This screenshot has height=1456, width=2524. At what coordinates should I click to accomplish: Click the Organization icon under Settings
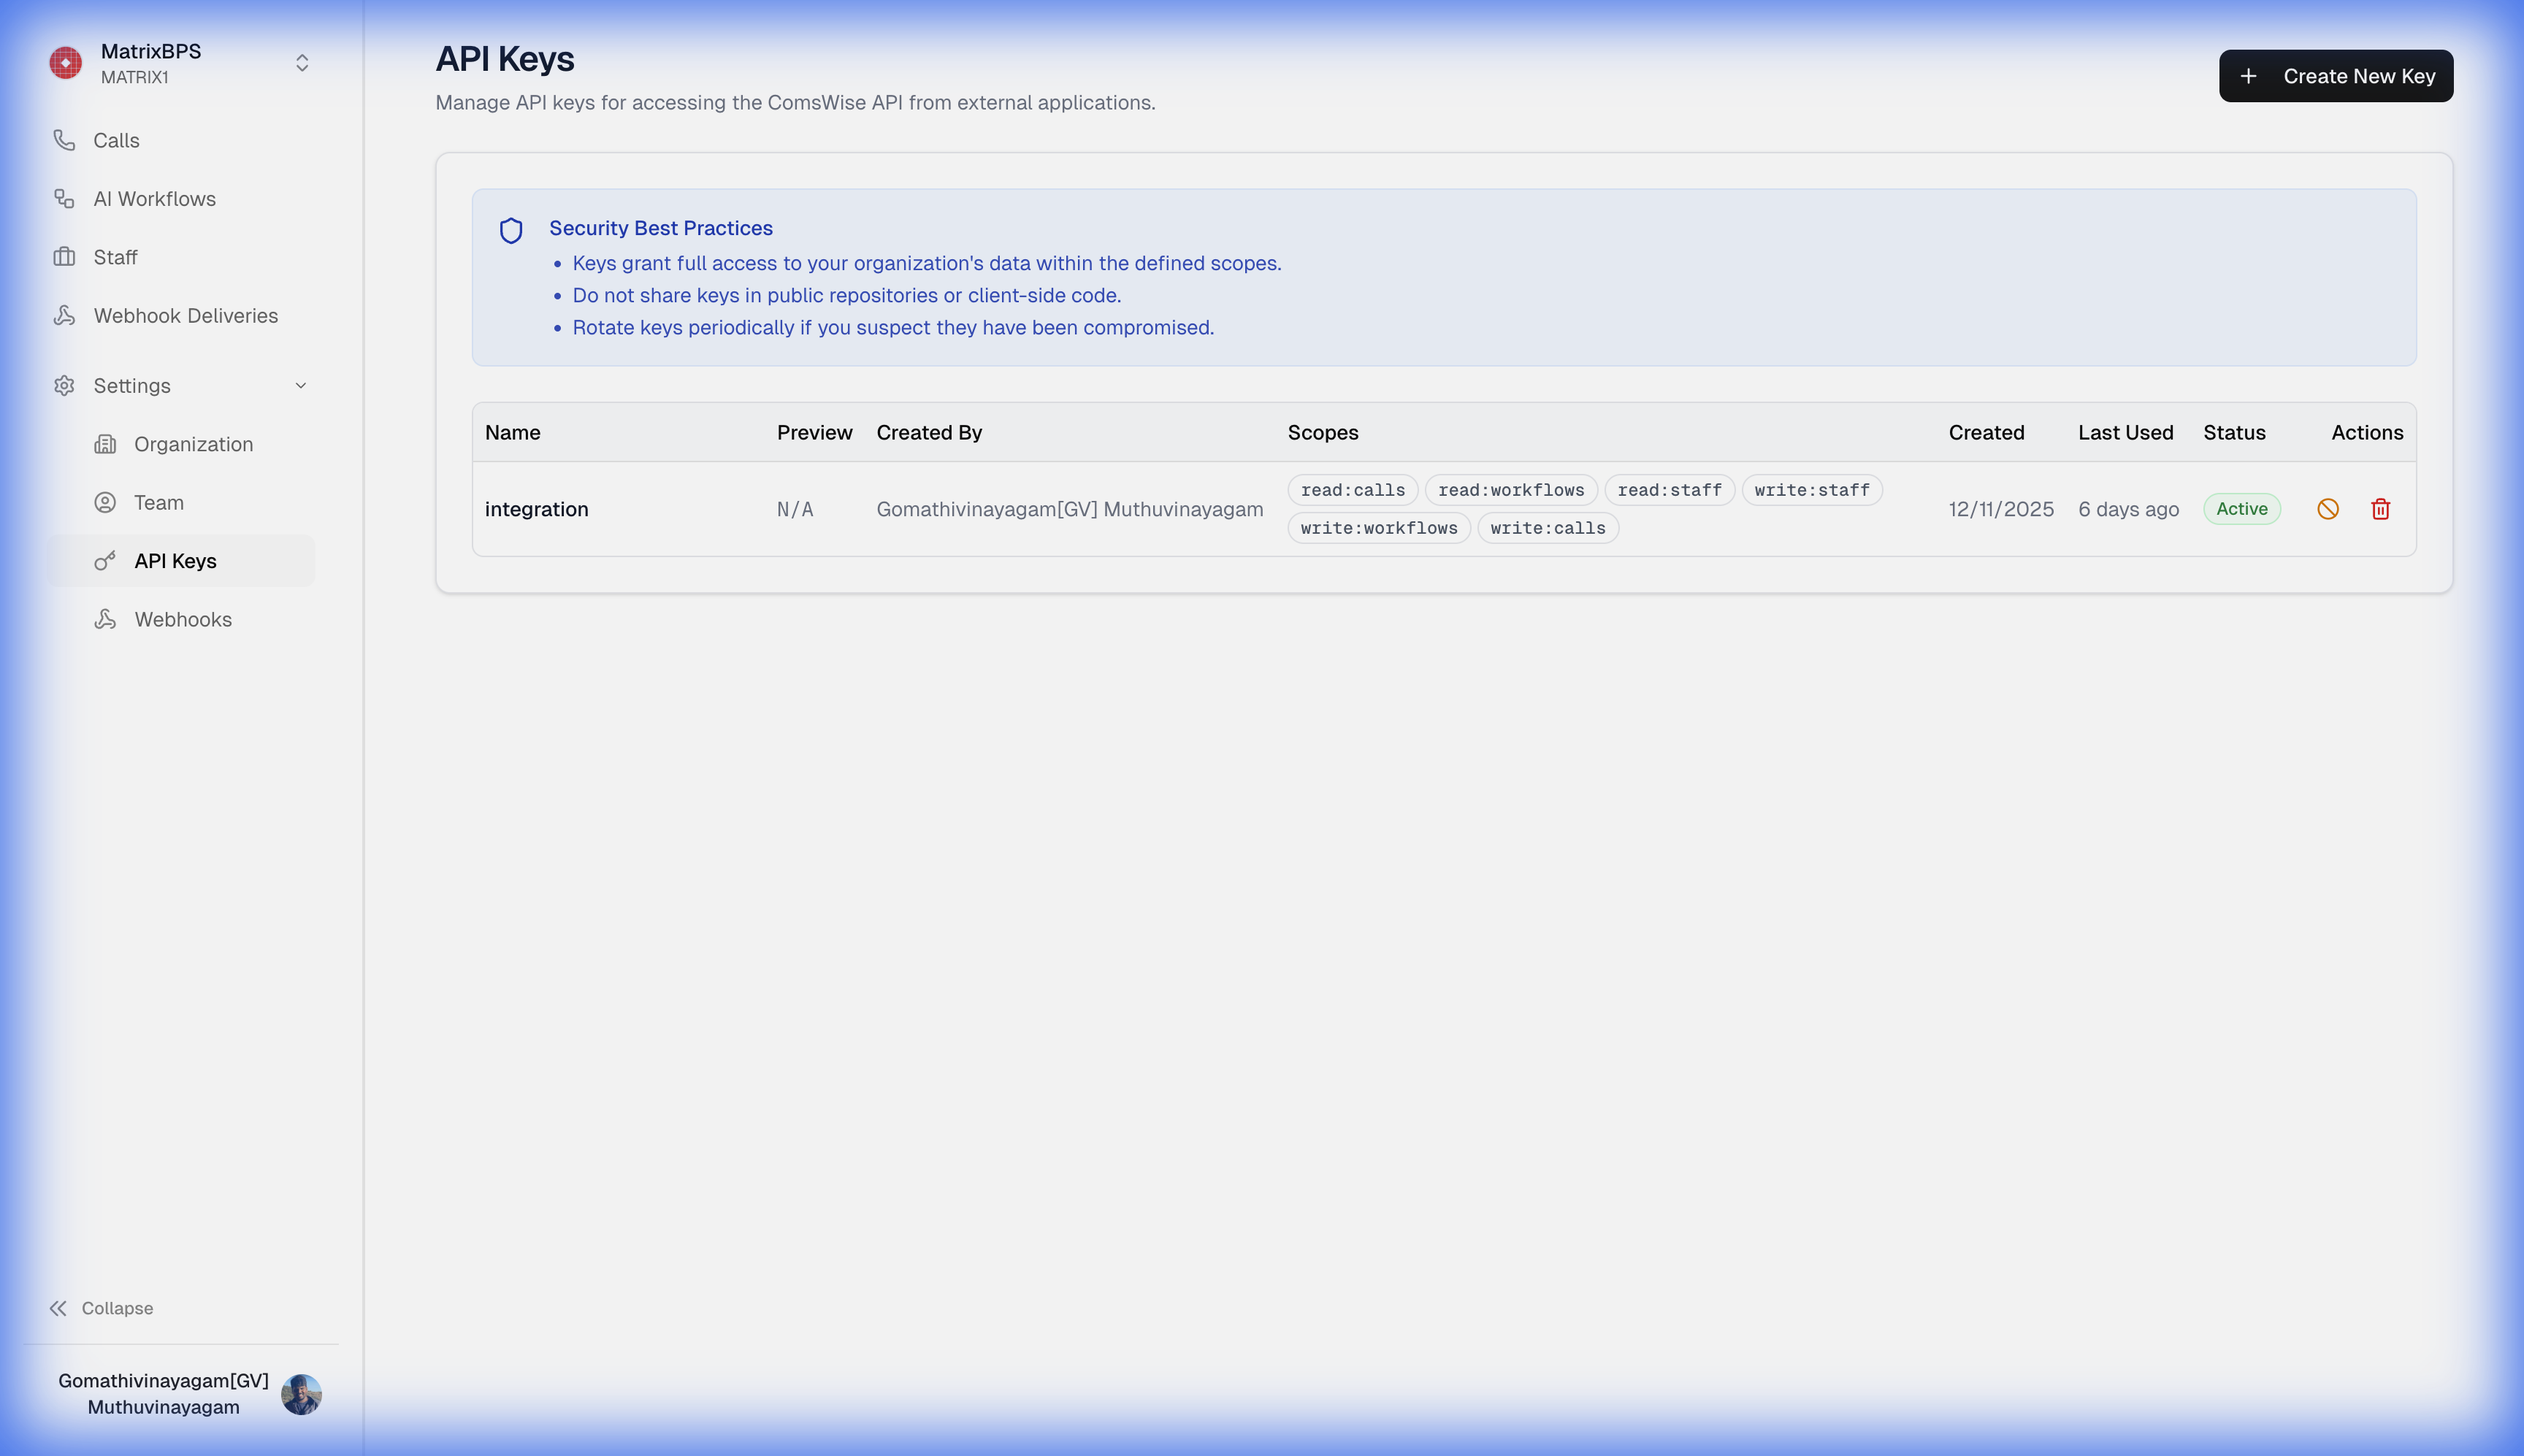point(105,444)
